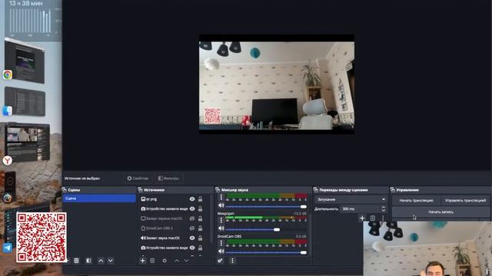Open DroidCam OBS channel options three-dots
Viewport: 492px width, 276px height.
(221, 243)
